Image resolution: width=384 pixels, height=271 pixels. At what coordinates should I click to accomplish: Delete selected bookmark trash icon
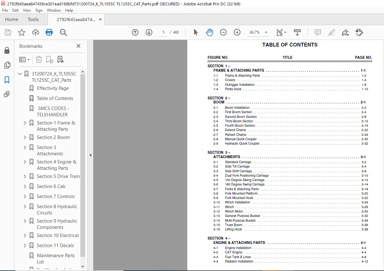(x=39, y=59)
